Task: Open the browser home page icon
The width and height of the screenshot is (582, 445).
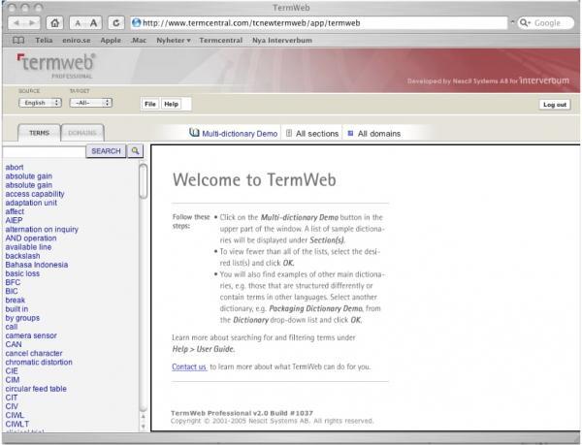Action: 54,23
